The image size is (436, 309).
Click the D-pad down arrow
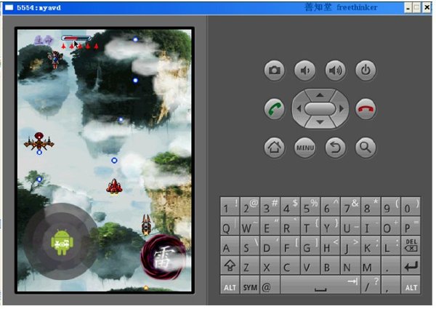coord(320,122)
